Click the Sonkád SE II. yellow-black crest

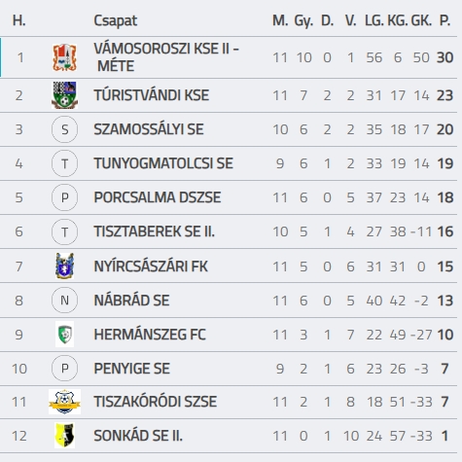[x=64, y=436]
